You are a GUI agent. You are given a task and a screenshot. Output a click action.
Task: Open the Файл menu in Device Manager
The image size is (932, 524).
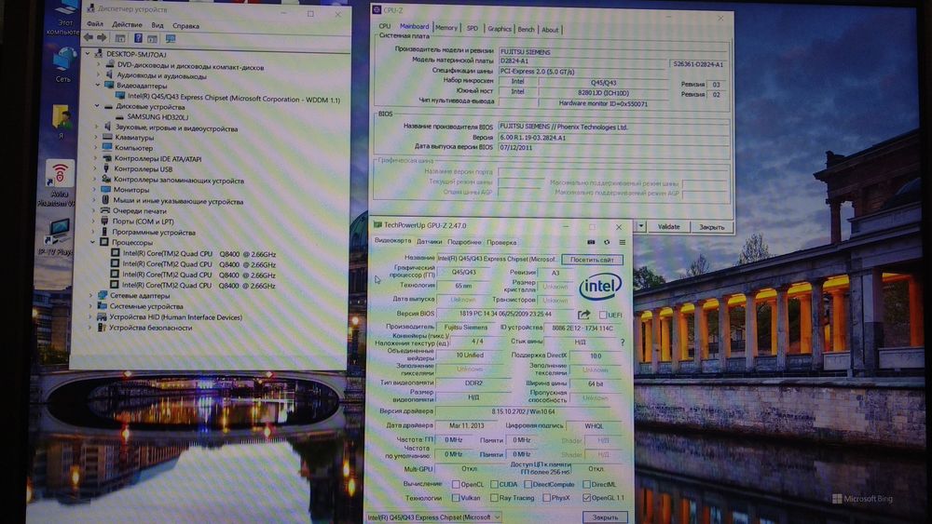pyautogui.click(x=94, y=24)
